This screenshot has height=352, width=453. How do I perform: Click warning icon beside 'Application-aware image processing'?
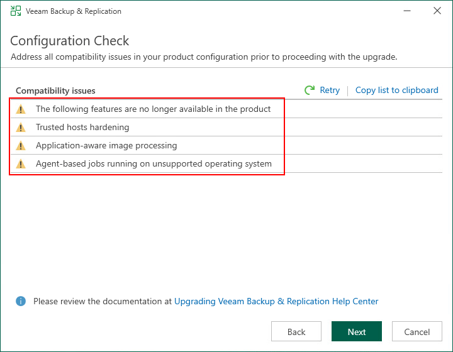pyautogui.click(x=21, y=146)
